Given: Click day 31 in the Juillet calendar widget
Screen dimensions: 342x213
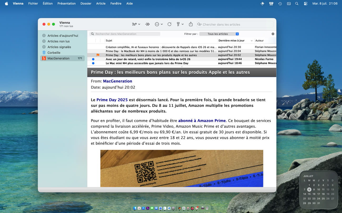Looking at the screenshot, I should point(319,203).
